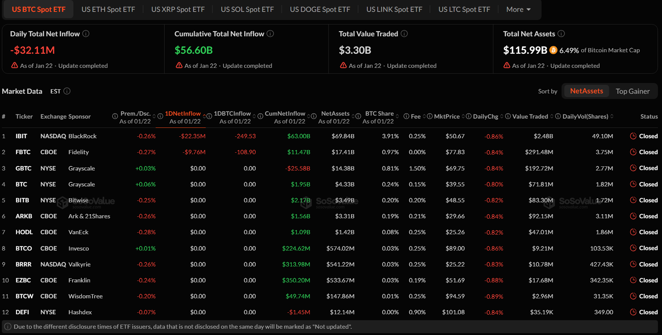This screenshot has width=662, height=335.
Task: Sort table by 1DNetInflow column
Action: click(x=183, y=114)
